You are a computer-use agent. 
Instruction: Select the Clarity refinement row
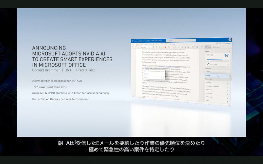217,101
